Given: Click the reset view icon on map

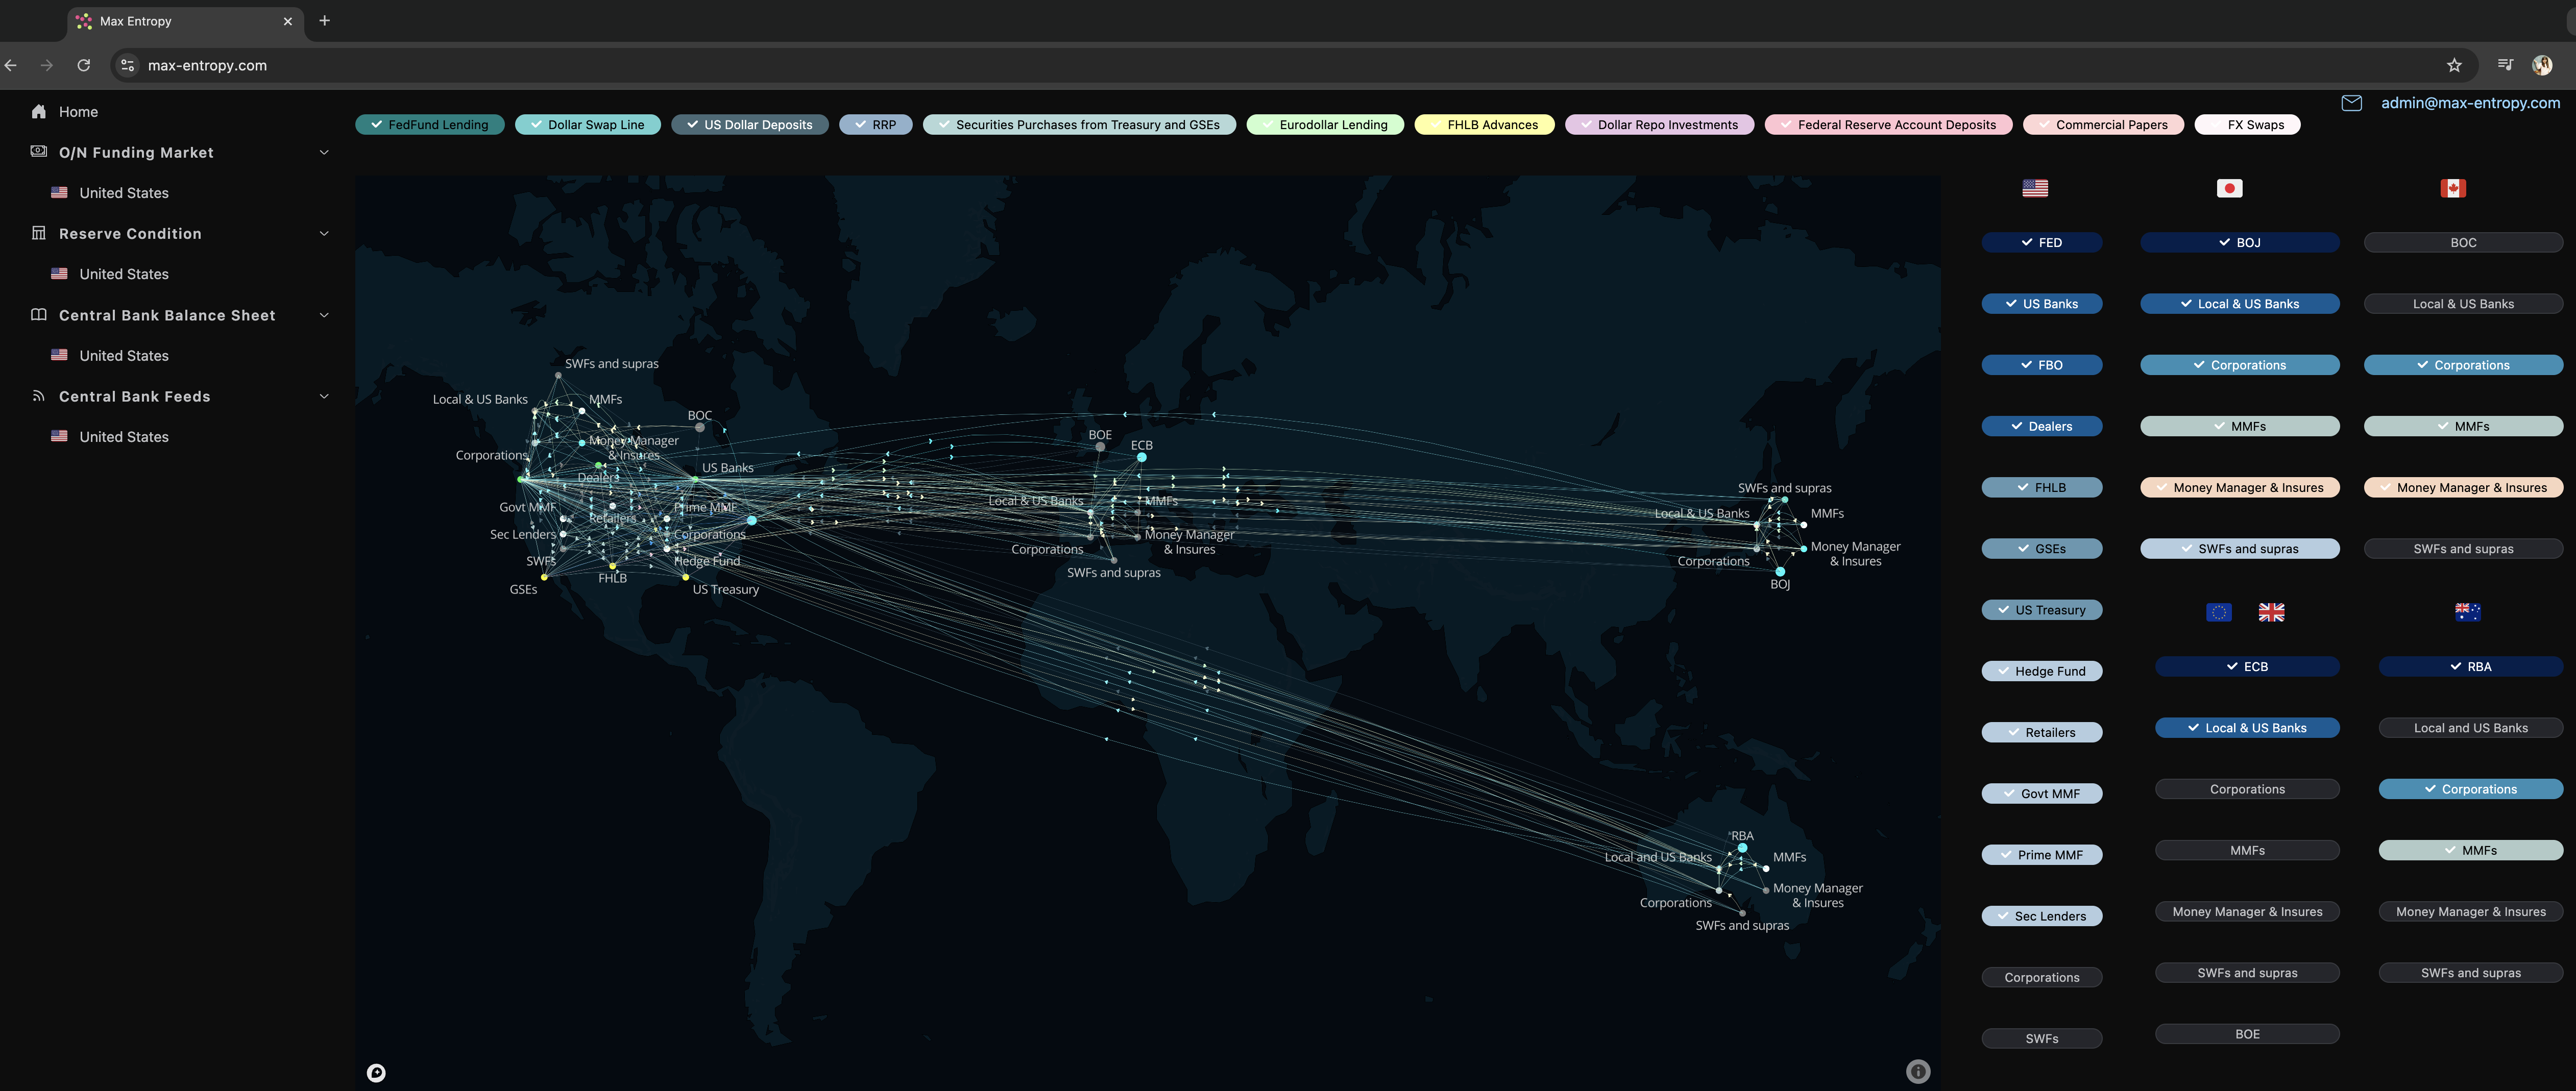Looking at the screenshot, I should tap(376, 1073).
